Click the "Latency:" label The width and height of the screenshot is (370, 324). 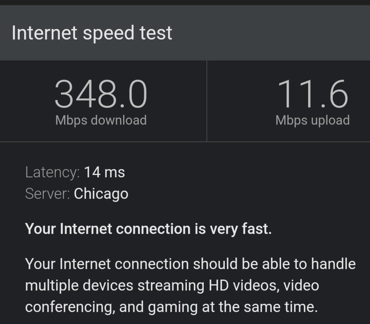tap(52, 172)
